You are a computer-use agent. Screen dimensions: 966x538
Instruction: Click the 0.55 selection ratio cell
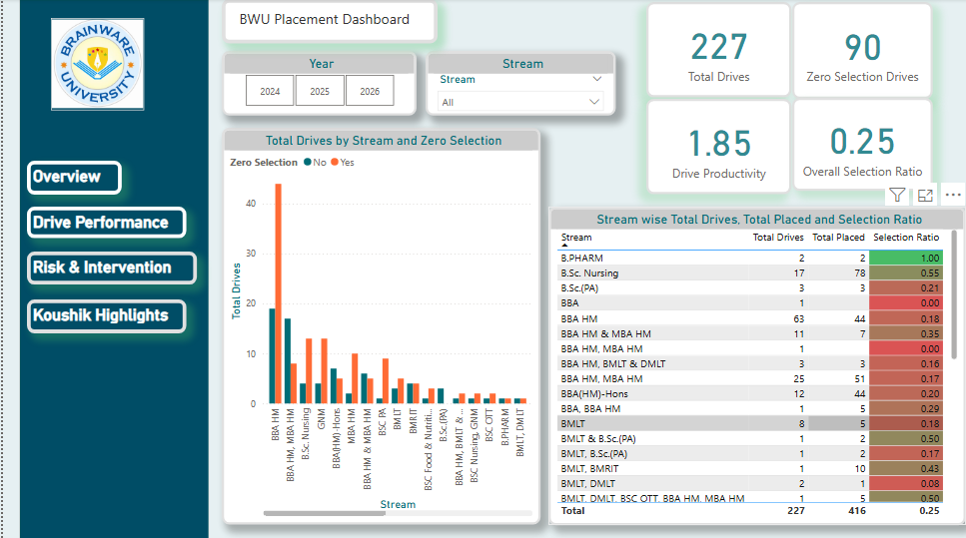coord(906,273)
